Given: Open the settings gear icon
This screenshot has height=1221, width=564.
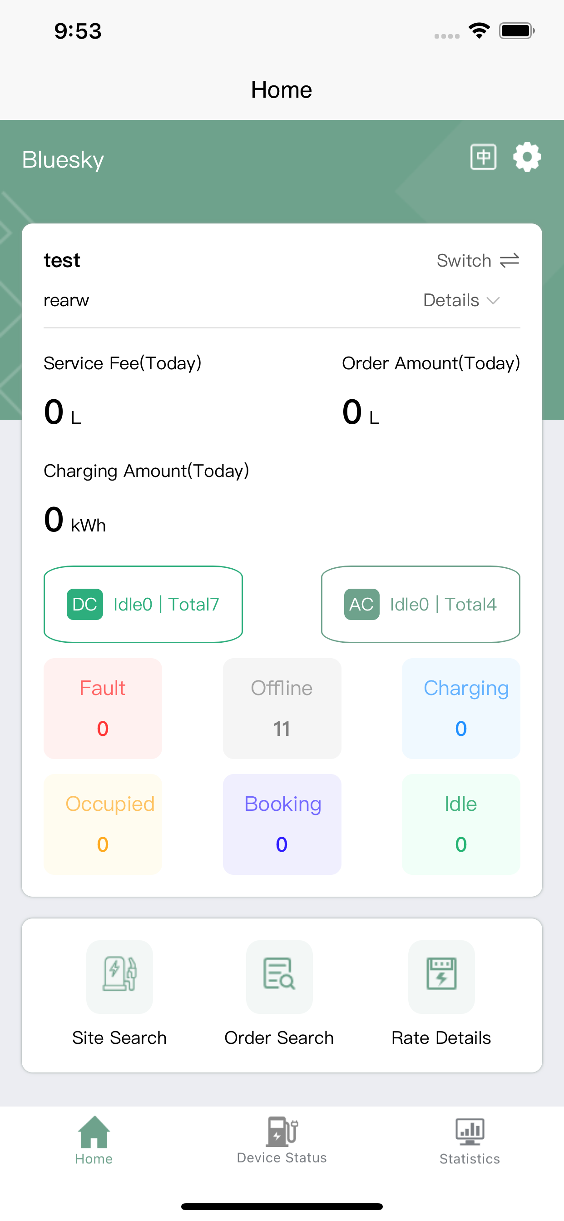Looking at the screenshot, I should coord(527,157).
